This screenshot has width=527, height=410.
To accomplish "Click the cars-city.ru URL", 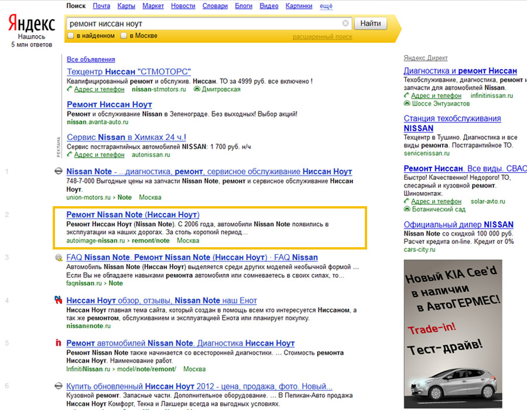I will coord(419,250).
